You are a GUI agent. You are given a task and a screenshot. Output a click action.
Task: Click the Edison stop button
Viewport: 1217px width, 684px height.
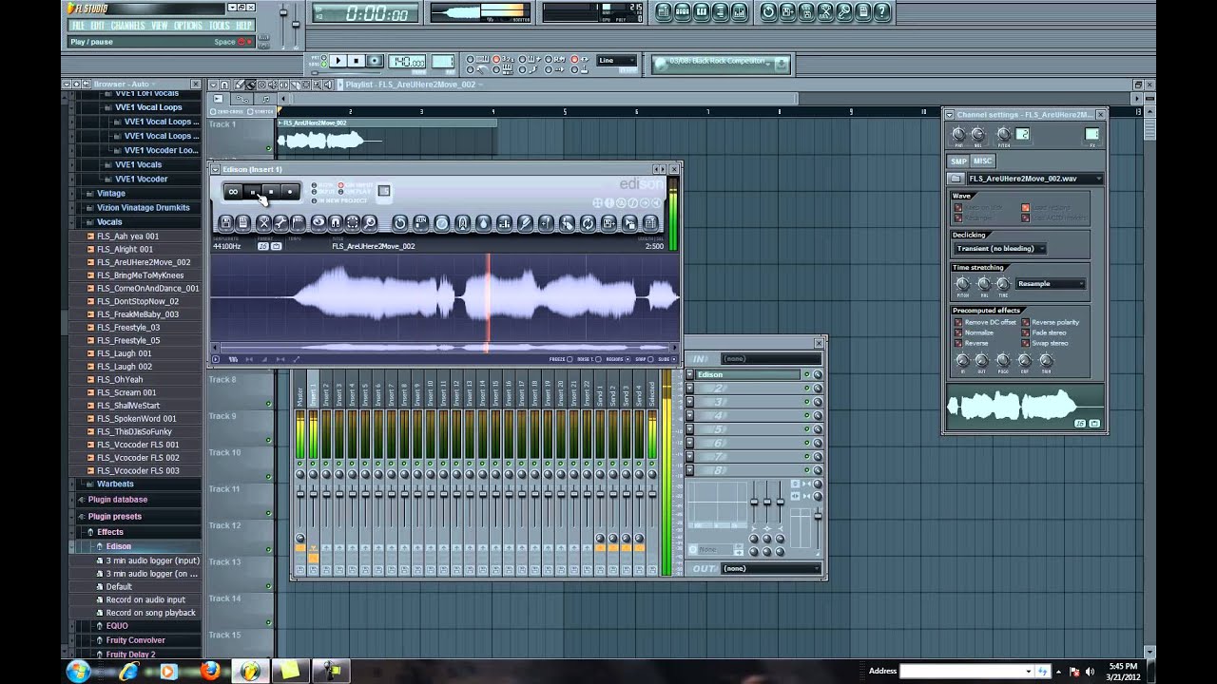(x=271, y=192)
